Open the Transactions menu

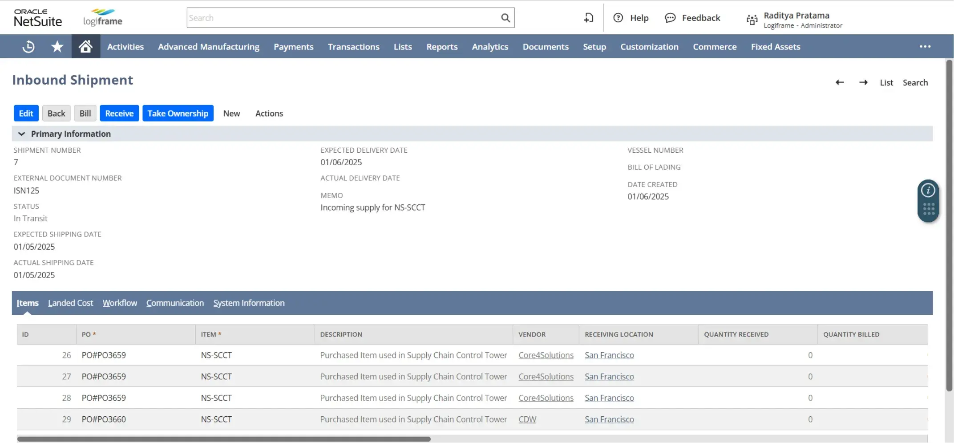353,46
